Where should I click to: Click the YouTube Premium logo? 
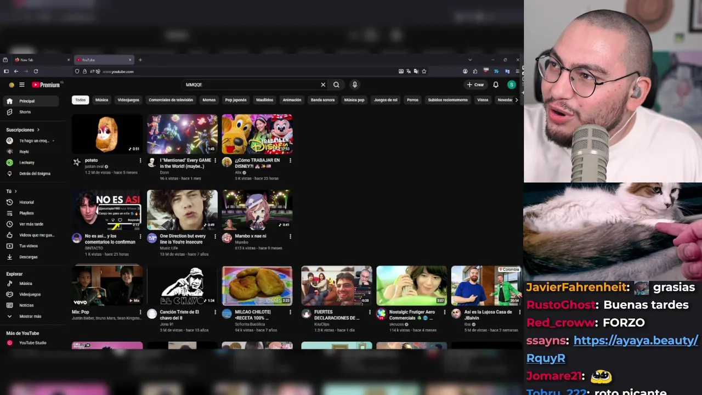click(46, 84)
